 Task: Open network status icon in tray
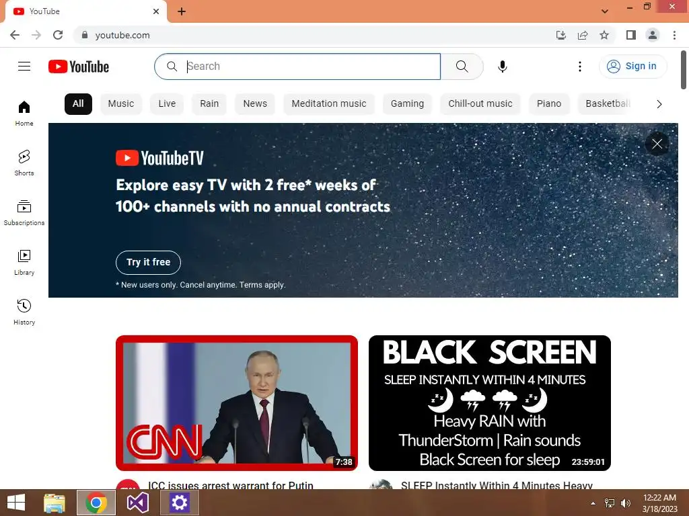pos(610,503)
